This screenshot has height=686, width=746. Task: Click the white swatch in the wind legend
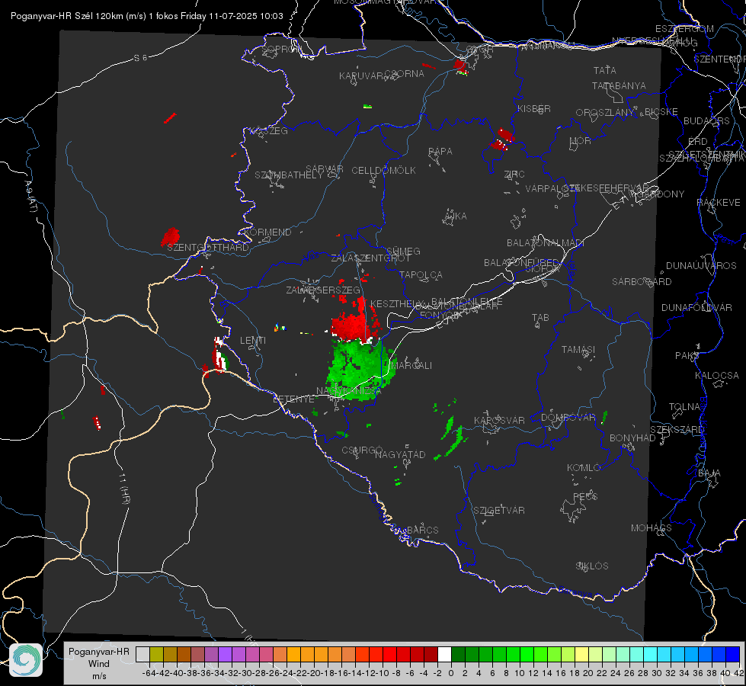pyautogui.click(x=444, y=655)
